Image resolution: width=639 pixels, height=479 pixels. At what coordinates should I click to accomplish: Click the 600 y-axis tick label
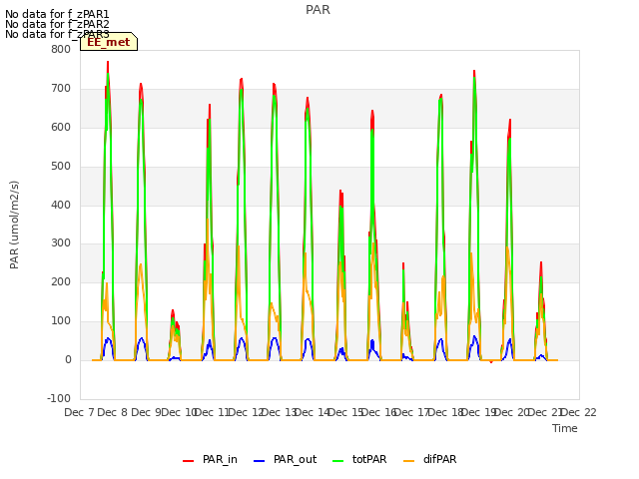(61, 128)
